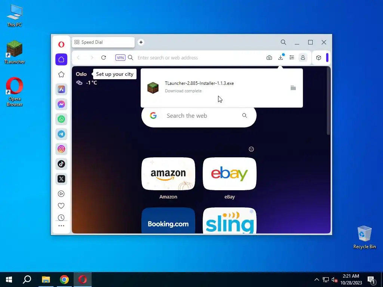The image size is (383, 287).
Task: Click the Reload page button
Action: click(104, 58)
